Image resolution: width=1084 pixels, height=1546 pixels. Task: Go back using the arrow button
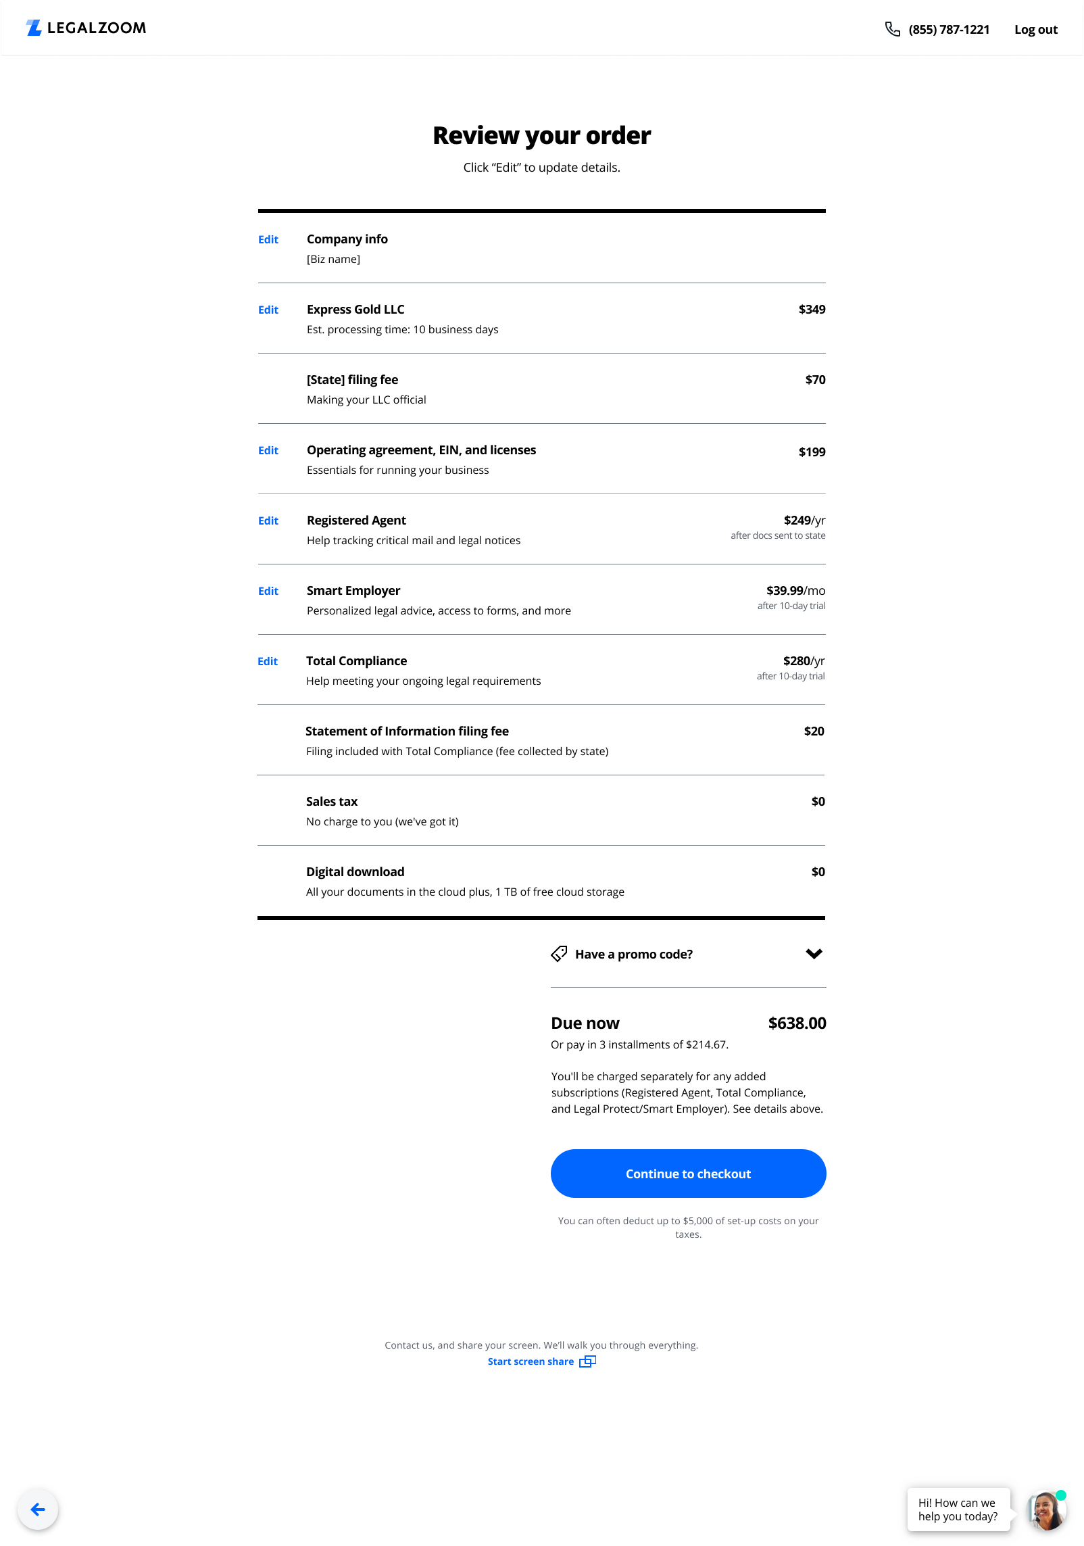[x=38, y=1509]
